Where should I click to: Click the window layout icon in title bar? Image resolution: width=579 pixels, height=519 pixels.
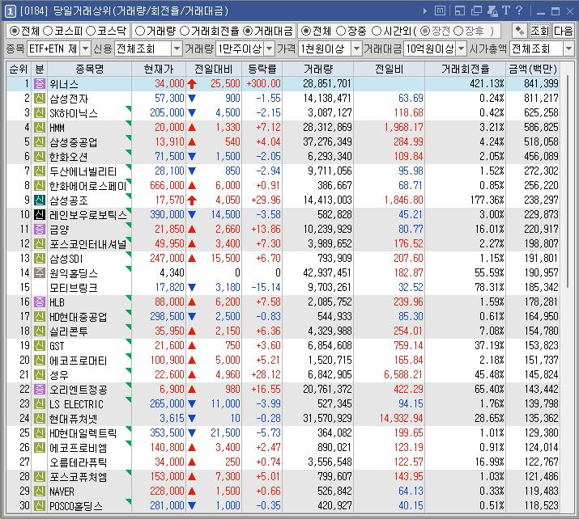pyautogui.click(x=460, y=11)
